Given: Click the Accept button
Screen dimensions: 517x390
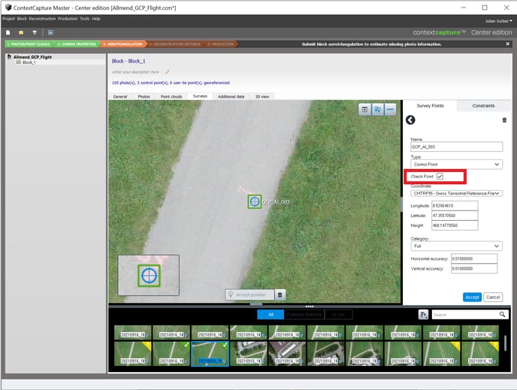Looking at the screenshot, I should tap(472, 297).
